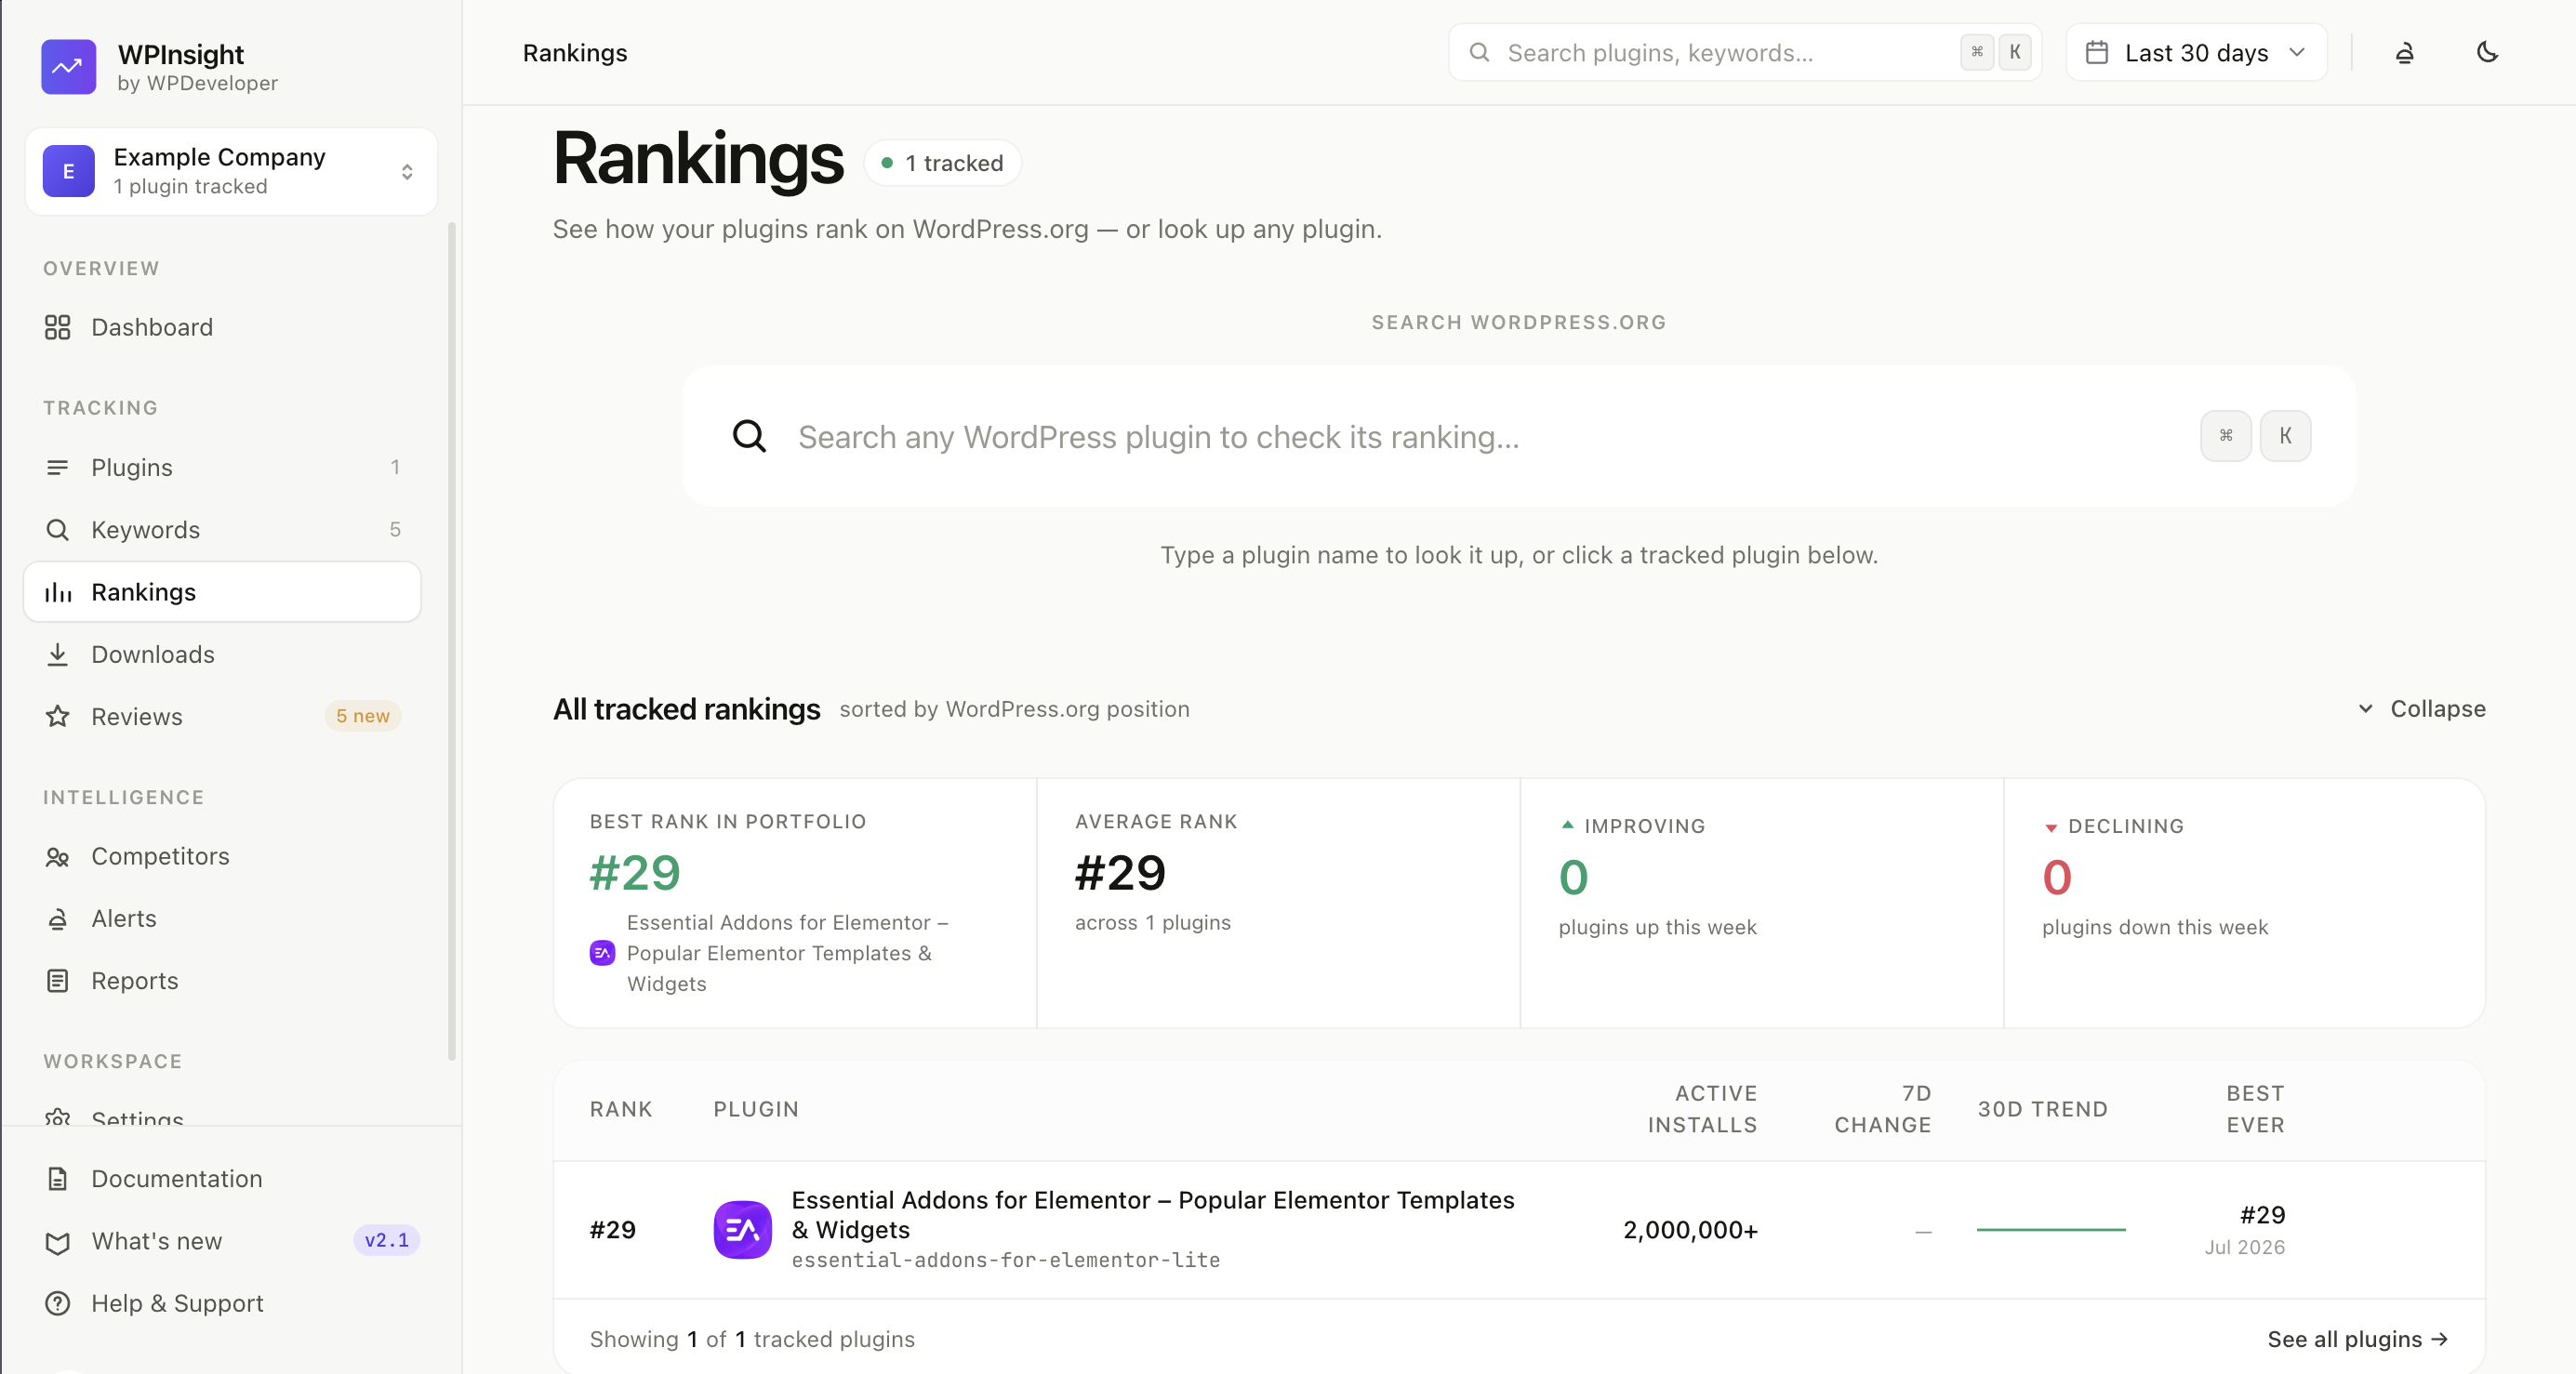Open Competitors section
This screenshot has width=2576, height=1374.
pos(222,856)
